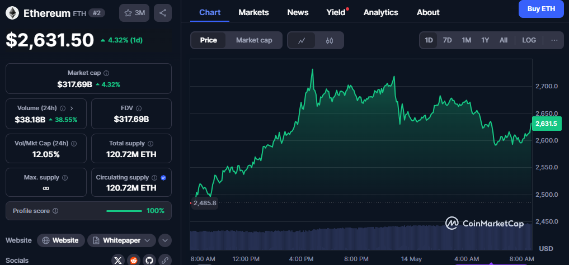The width and height of the screenshot is (569, 265).
Task: Select the Market cap chart toggle
Action: pyautogui.click(x=254, y=40)
